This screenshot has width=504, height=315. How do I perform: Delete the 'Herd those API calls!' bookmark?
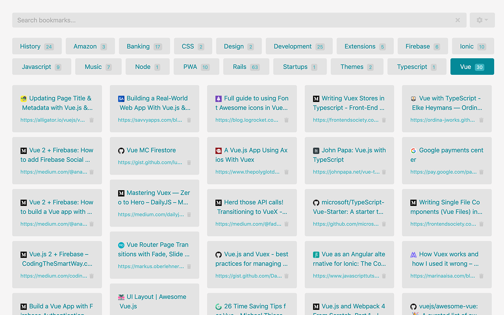point(287,224)
